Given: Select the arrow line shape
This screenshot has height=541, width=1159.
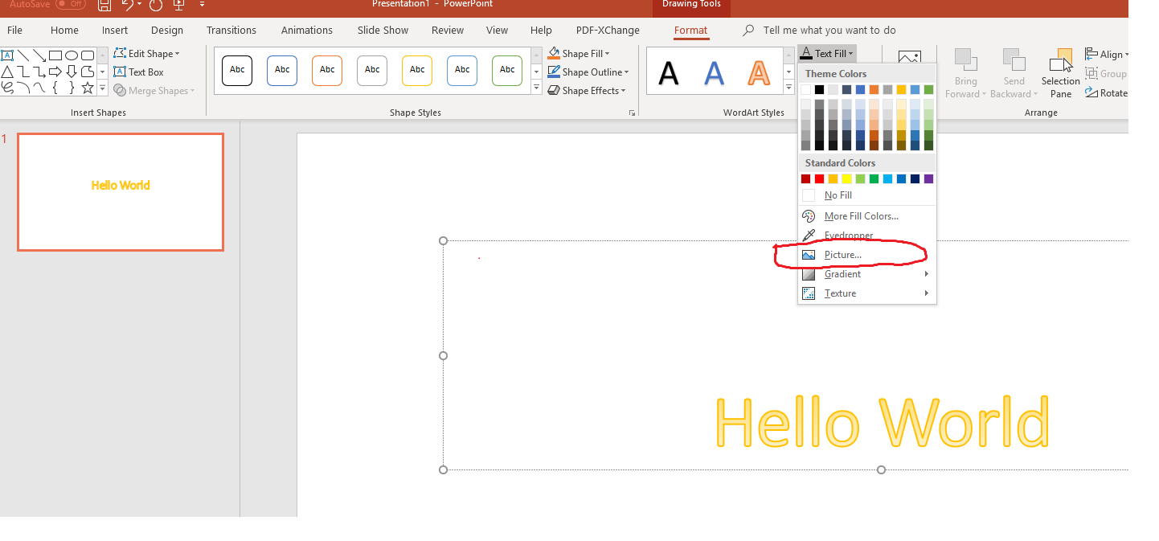Looking at the screenshot, I should click(39, 55).
